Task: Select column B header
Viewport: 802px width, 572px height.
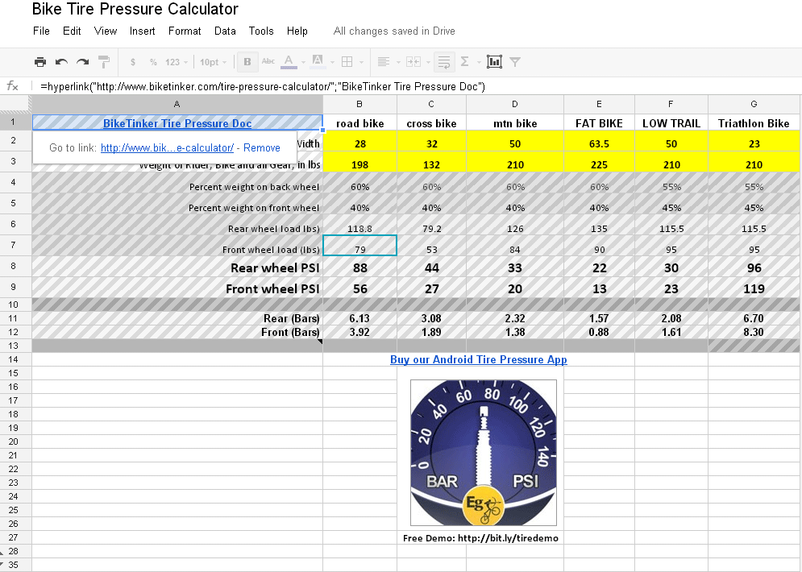Action: tap(359, 104)
